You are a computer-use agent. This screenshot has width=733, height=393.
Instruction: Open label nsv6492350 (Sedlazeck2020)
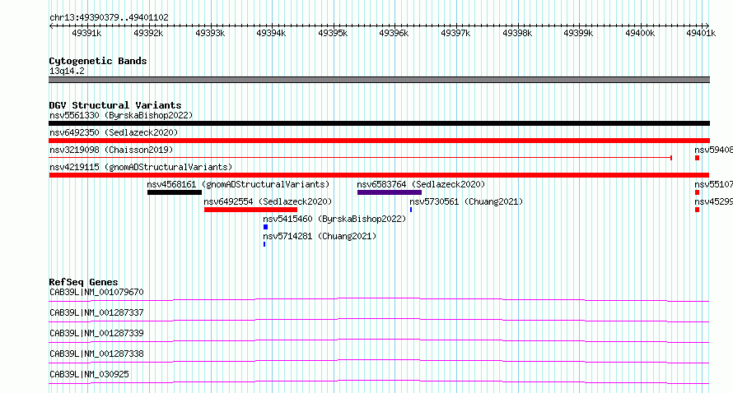114,132
